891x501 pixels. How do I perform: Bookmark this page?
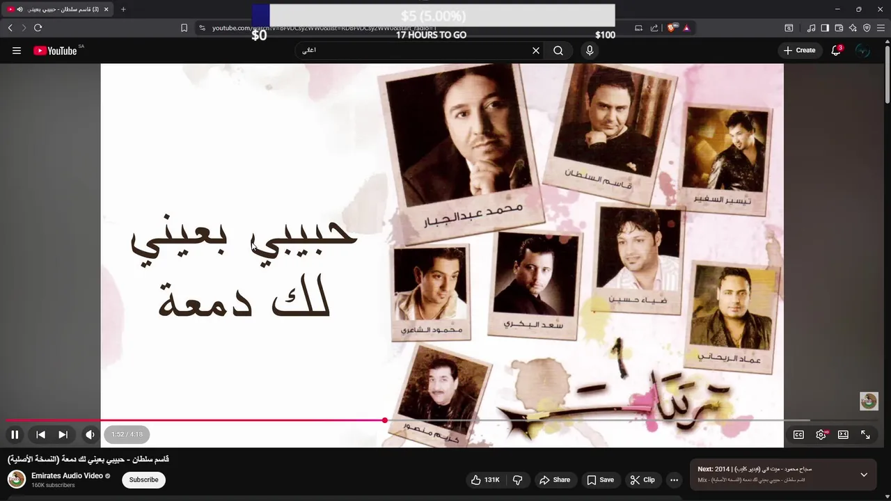184,28
